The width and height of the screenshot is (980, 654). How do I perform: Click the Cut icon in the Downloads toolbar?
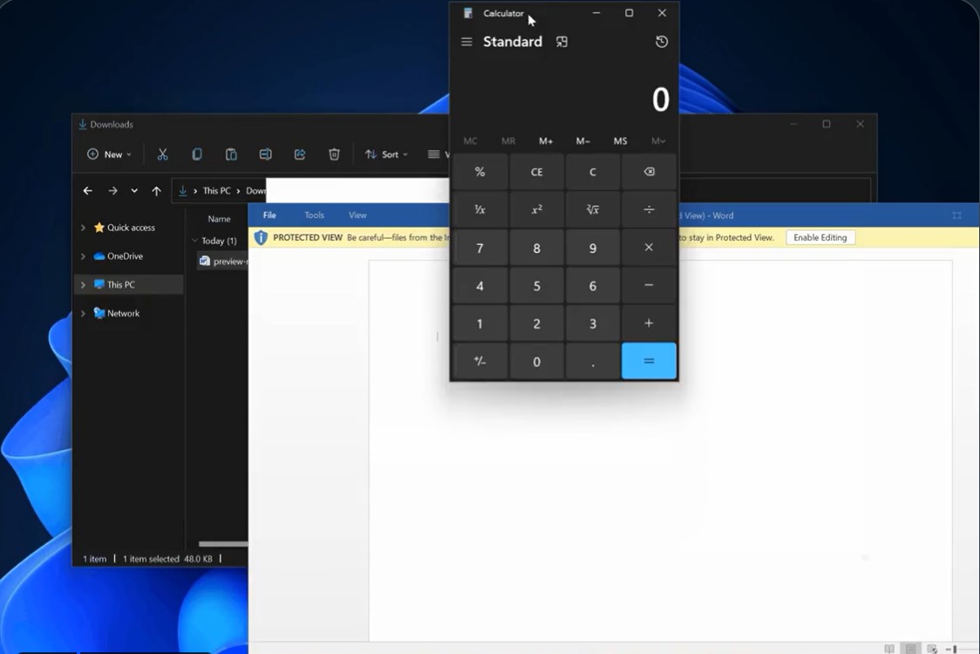tap(162, 154)
